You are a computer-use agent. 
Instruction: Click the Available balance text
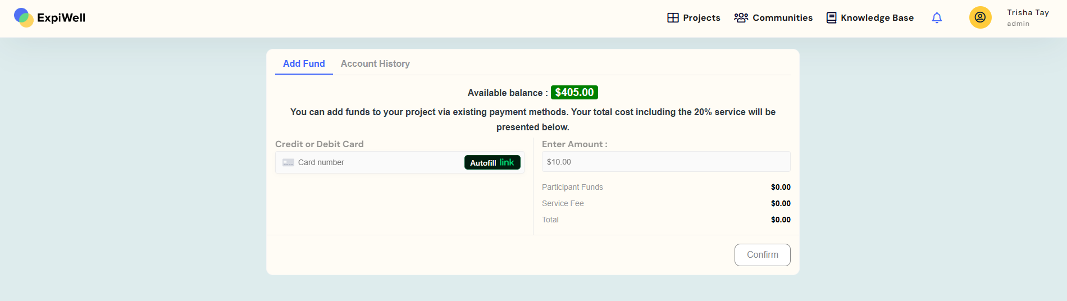coord(508,93)
